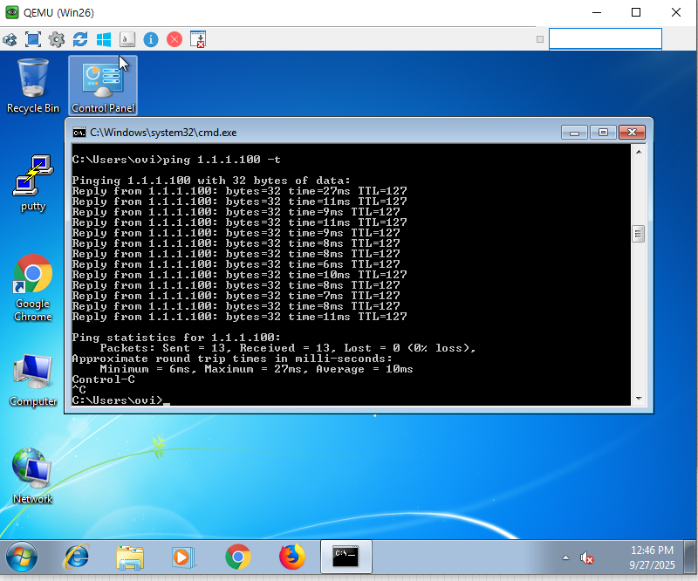Launch Firefox from the taskbar
The height and width of the screenshot is (581, 698).
pyautogui.click(x=292, y=557)
